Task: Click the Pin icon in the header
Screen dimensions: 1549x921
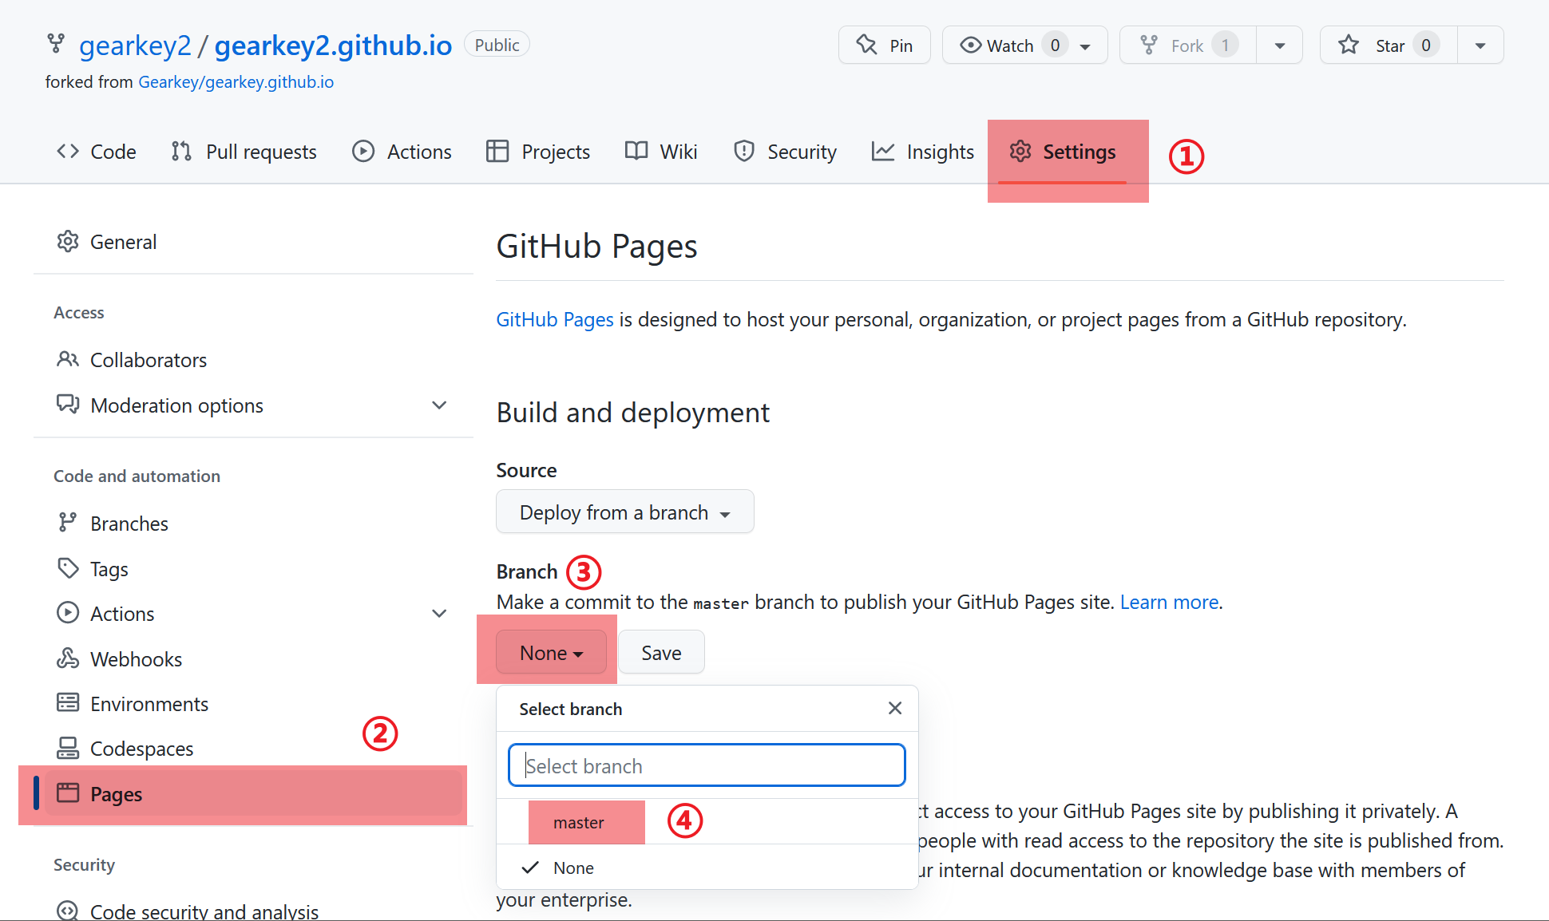Action: coord(866,45)
